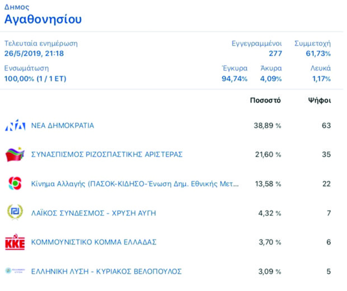347x291 pixels.
Task: Click the Χρυσή Αυγή meander logo
Action: [x=15, y=213]
